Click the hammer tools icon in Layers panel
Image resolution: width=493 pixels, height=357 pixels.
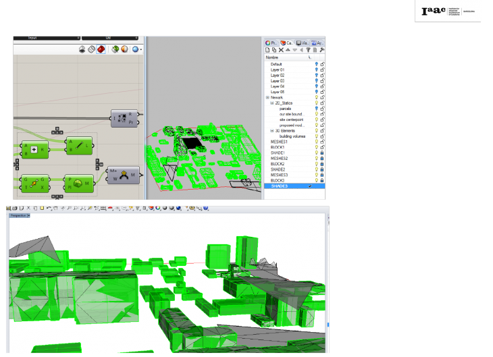[322, 50]
